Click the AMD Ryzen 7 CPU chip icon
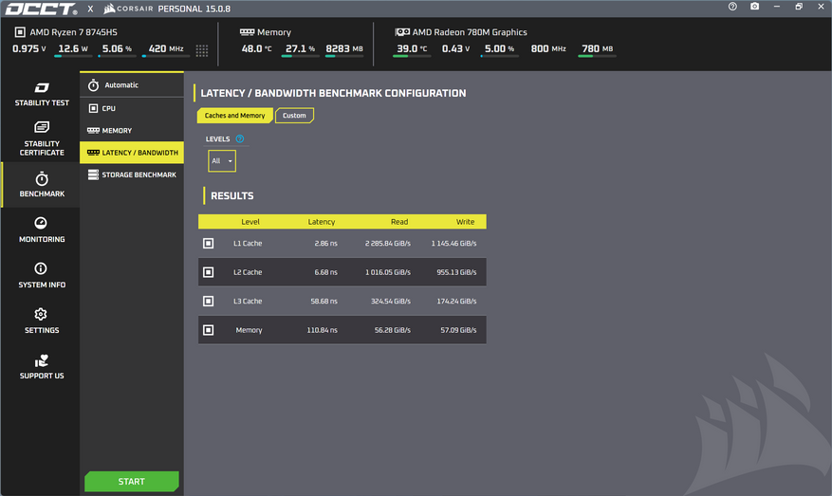 pyautogui.click(x=20, y=32)
